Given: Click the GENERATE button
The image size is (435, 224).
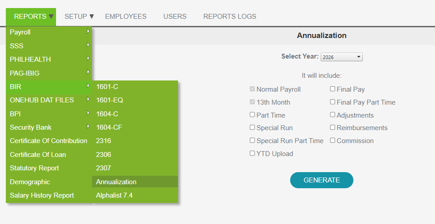Looking at the screenshot, I should [322, 180].
